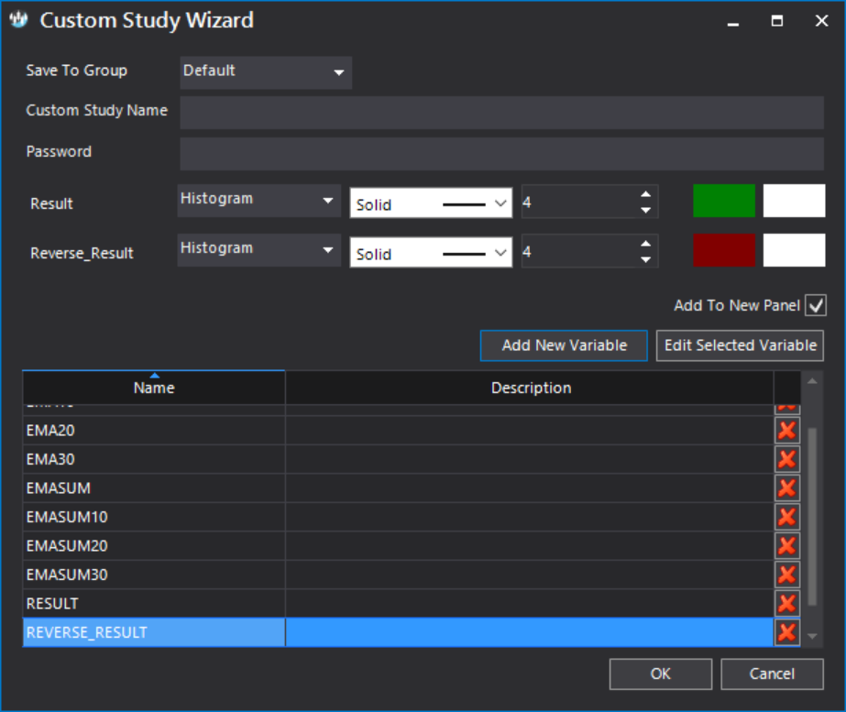
Task: Remove the EMASUM10 variable
Action: point(786,517)
